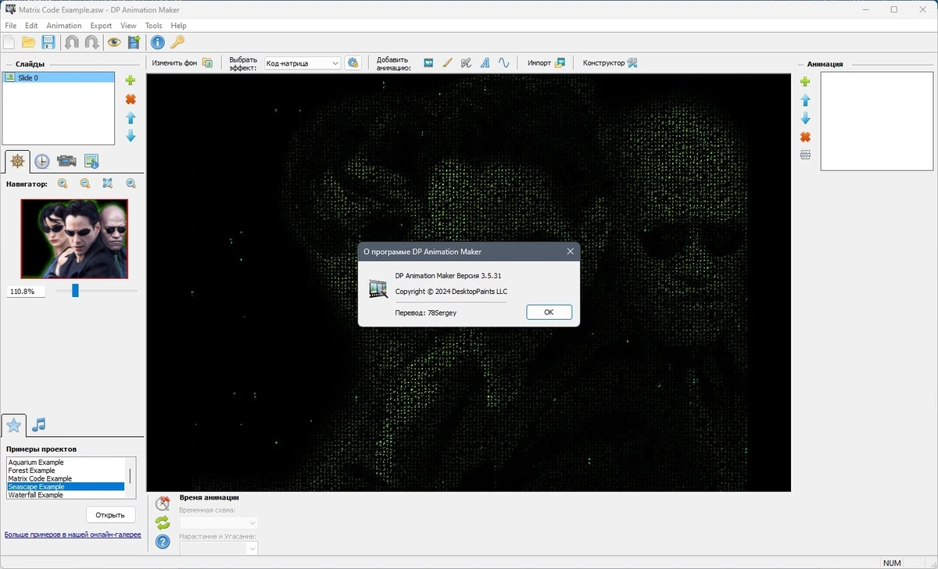938x569 pixels.
Task: Add a wave animation with the sine icon
Action: [504, 63]
